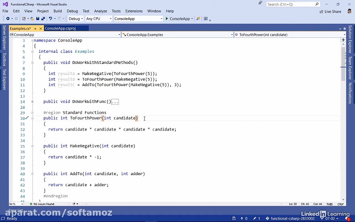355x222 pixels.
Task: Click the split editor button above scrollbar
Action: click(343, 40)
